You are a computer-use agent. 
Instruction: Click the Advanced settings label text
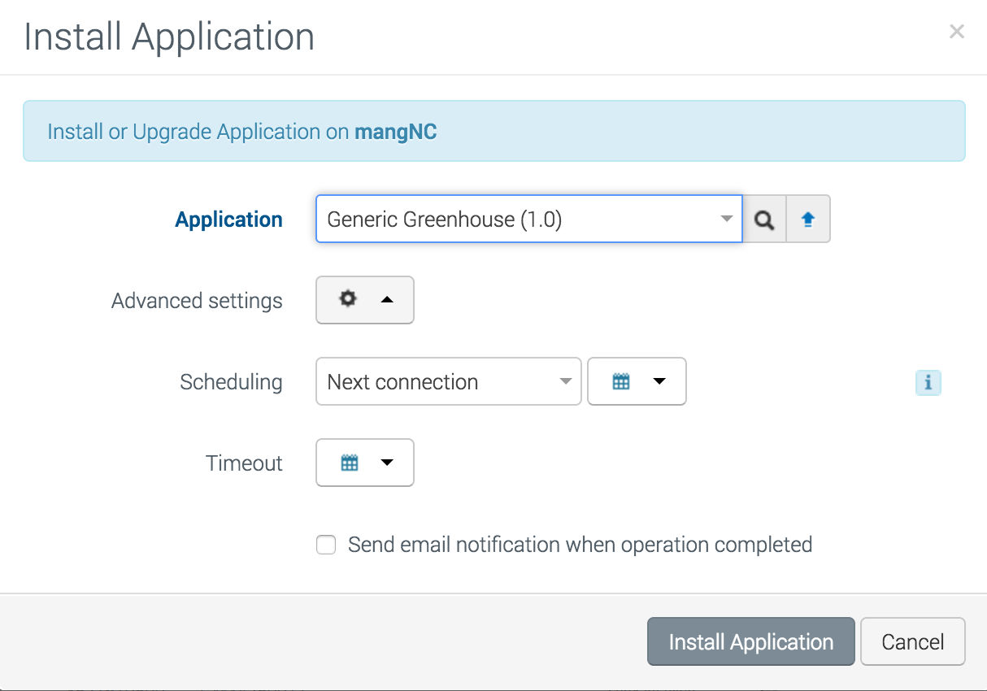tap(197, 301)
